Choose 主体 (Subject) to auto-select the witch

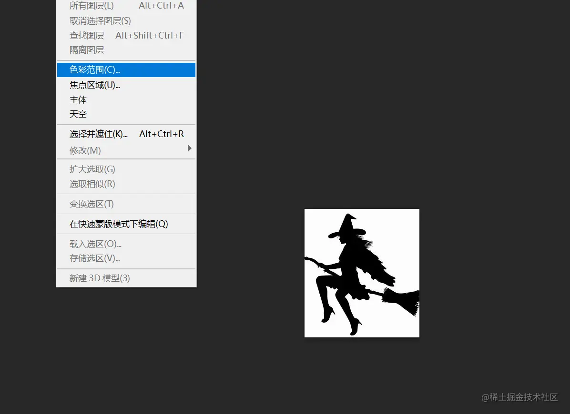coord(78,99)
